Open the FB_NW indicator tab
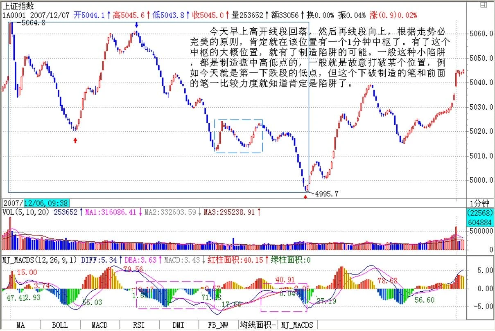The image size is (495, 331). (x=218, y=325)
